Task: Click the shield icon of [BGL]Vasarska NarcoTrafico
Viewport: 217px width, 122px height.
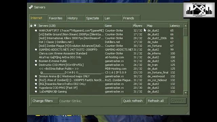Action: (x=36, y=84)
